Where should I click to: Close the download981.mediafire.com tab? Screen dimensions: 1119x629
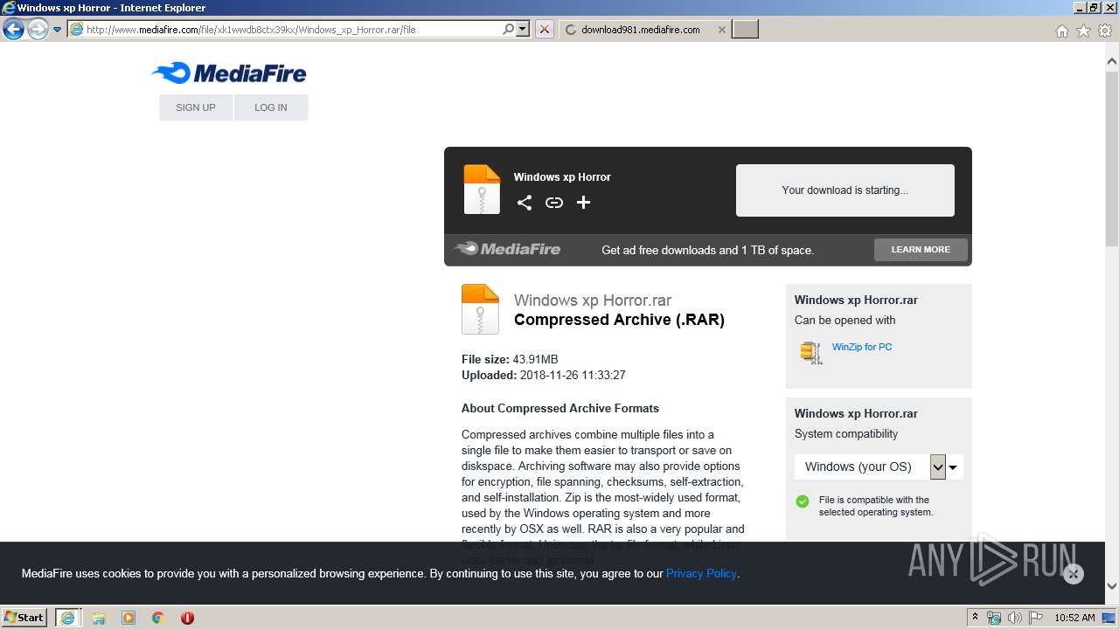click(x=721, y=30)
